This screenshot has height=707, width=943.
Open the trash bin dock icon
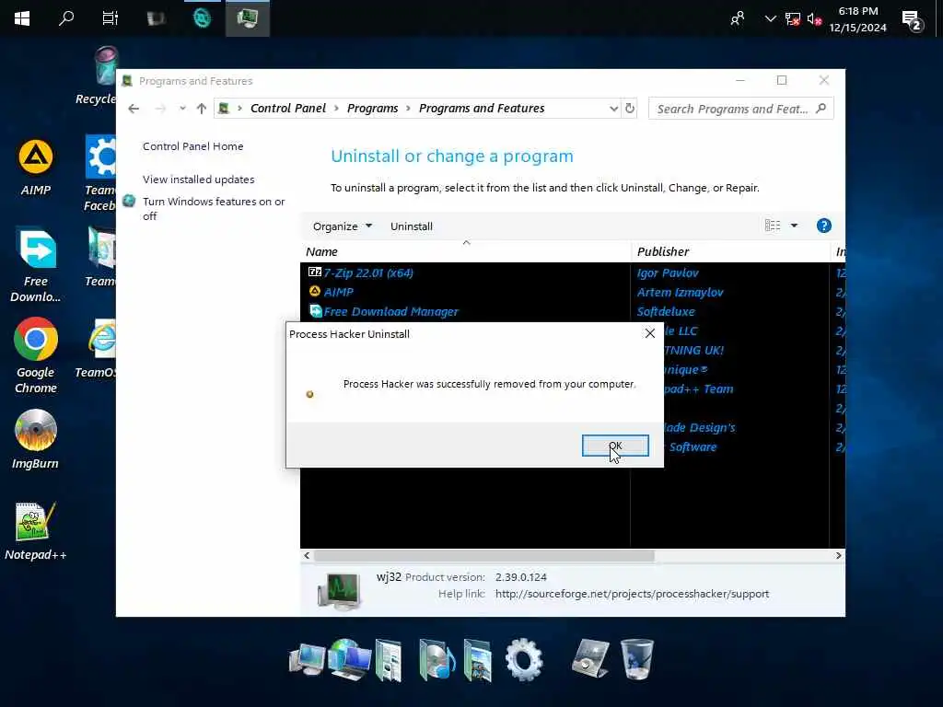click(636, 659)
